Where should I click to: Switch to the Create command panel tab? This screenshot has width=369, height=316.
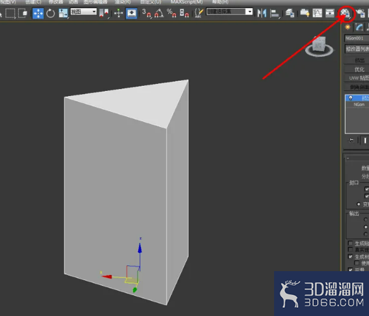point(347,27)
